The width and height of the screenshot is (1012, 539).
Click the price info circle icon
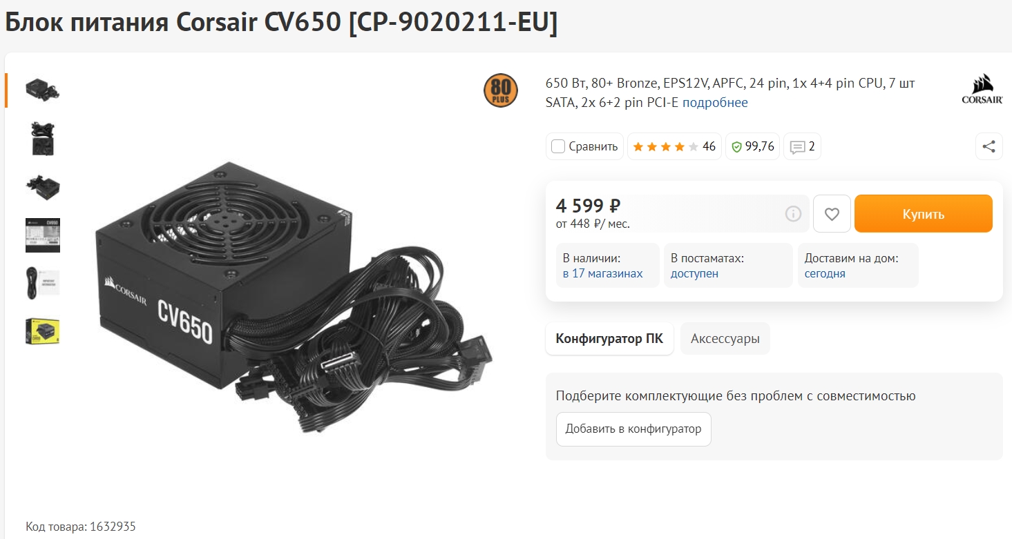click(x=793, y=214)
